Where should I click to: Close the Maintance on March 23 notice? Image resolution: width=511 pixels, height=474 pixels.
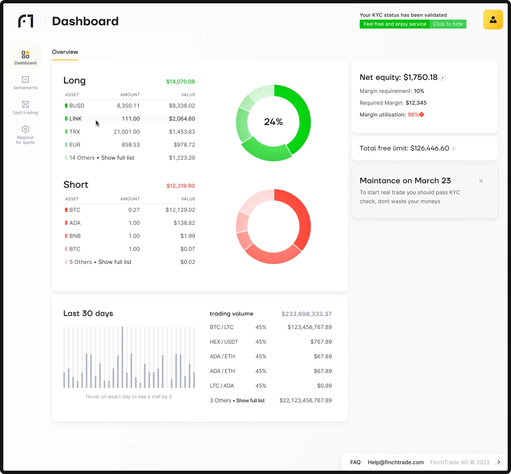(x=481, y=181)
